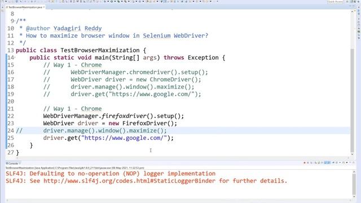Click Remove All Terminated Launches icon
361x203 pixels.
311,163
